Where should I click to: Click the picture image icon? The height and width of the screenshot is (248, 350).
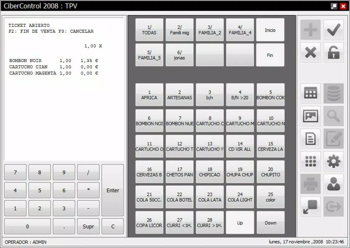(x=310, y=116)
